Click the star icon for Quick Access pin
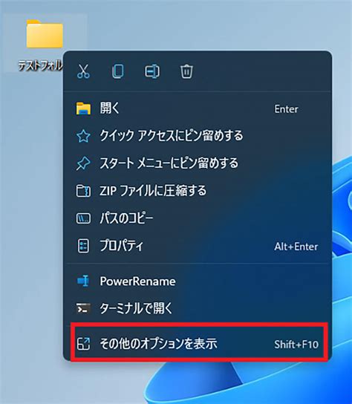Image resolution: width=352 pixels, height=404 pixels. pos(83,136)
